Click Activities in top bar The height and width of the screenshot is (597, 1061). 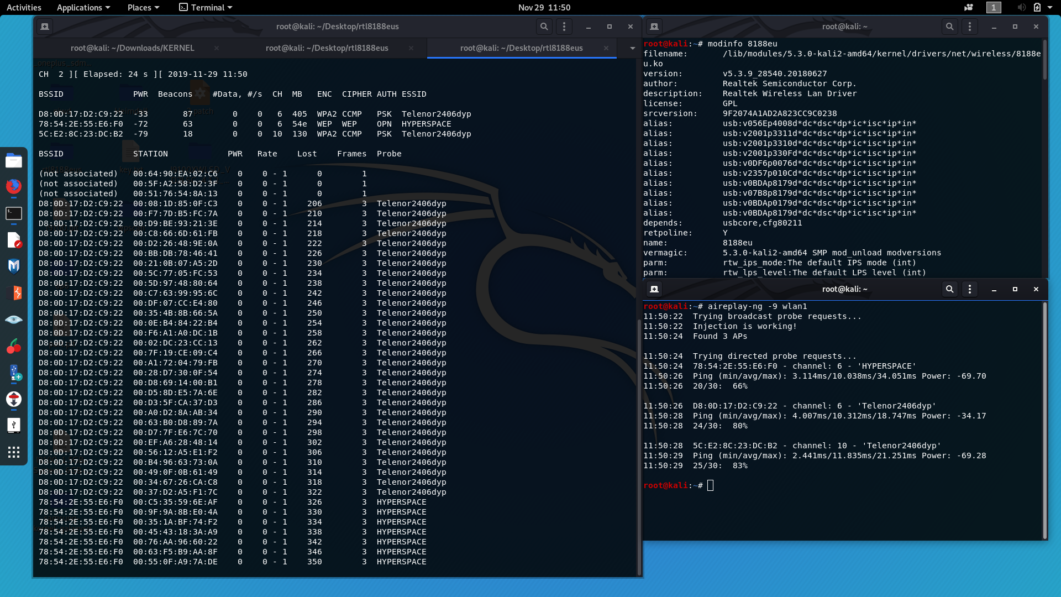tap(24, 7)
